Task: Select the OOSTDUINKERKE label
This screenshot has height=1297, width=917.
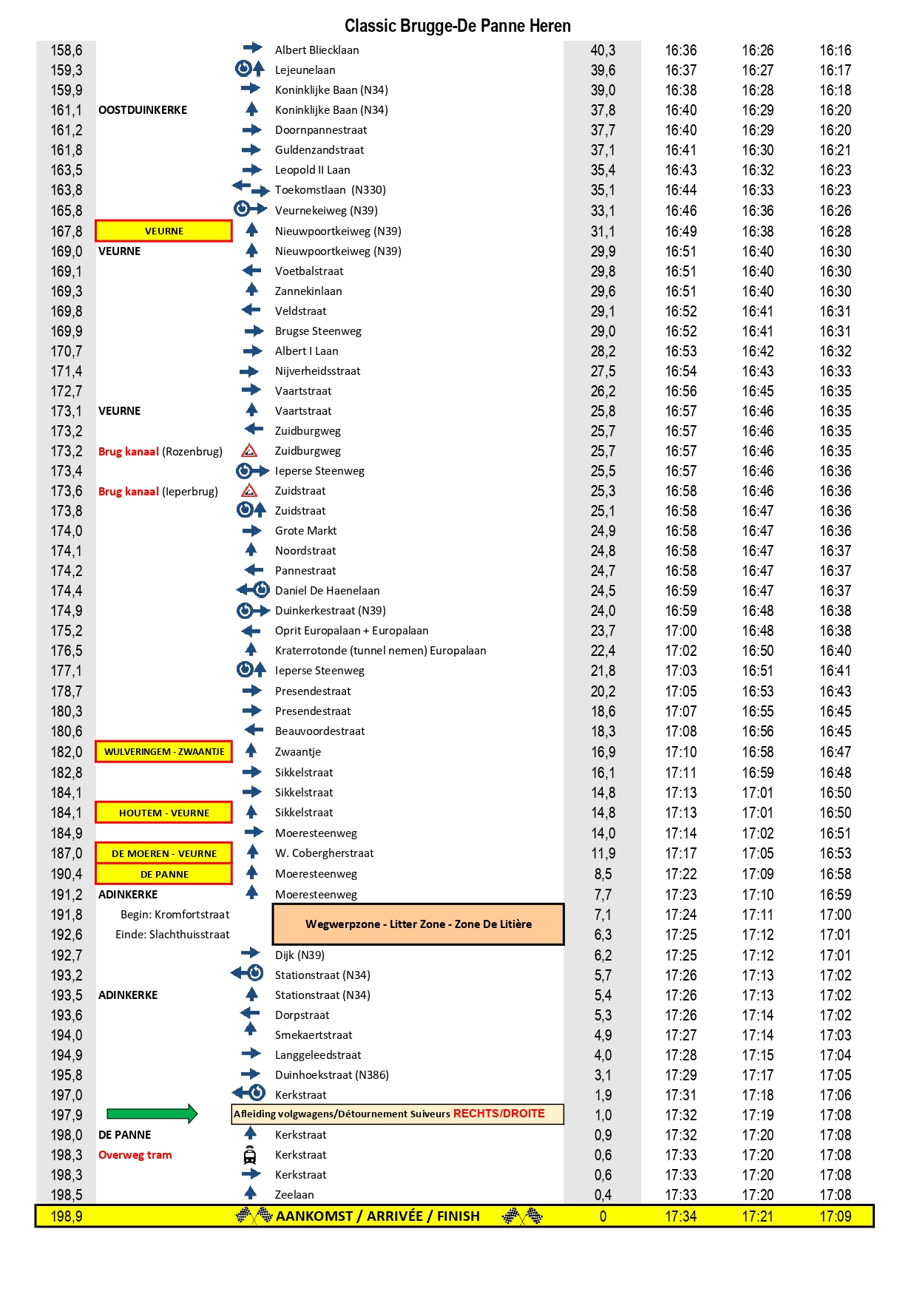Action: [x=143, y=110]
